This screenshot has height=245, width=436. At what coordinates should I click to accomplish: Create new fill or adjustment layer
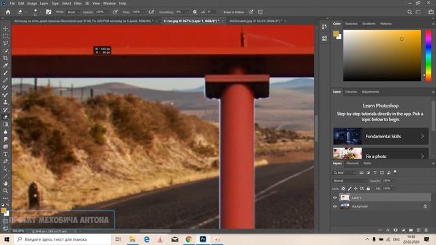coord(403,230)
